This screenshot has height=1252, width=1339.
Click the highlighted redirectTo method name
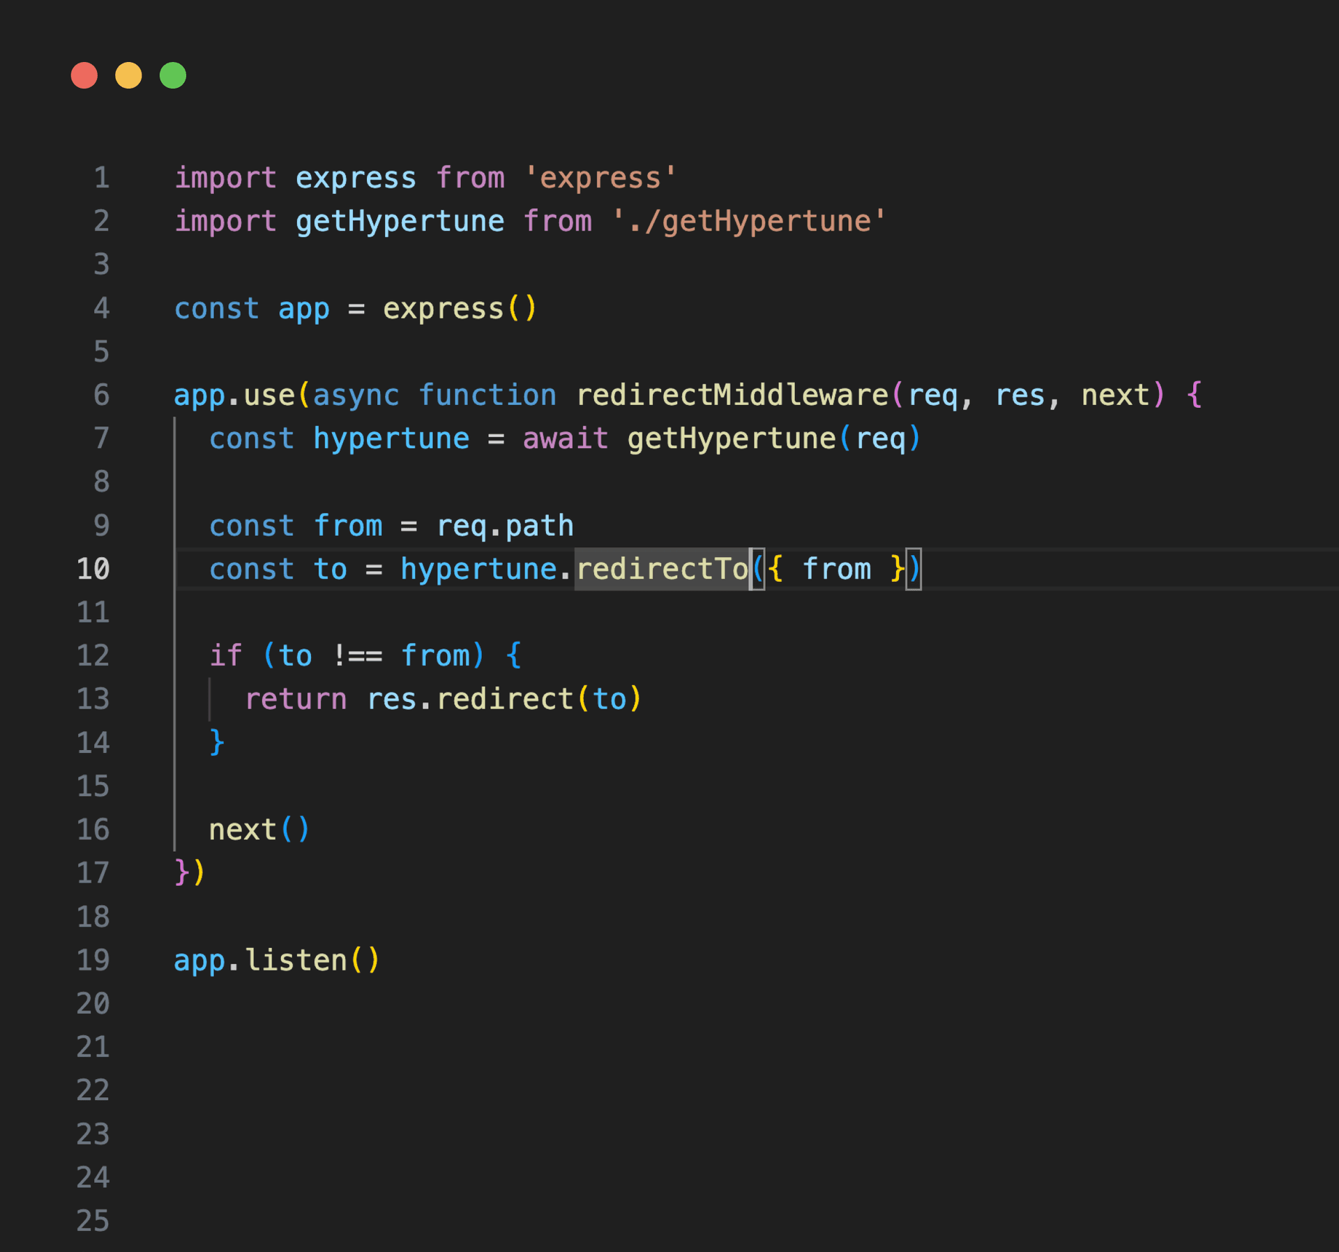tap(661, 569)
